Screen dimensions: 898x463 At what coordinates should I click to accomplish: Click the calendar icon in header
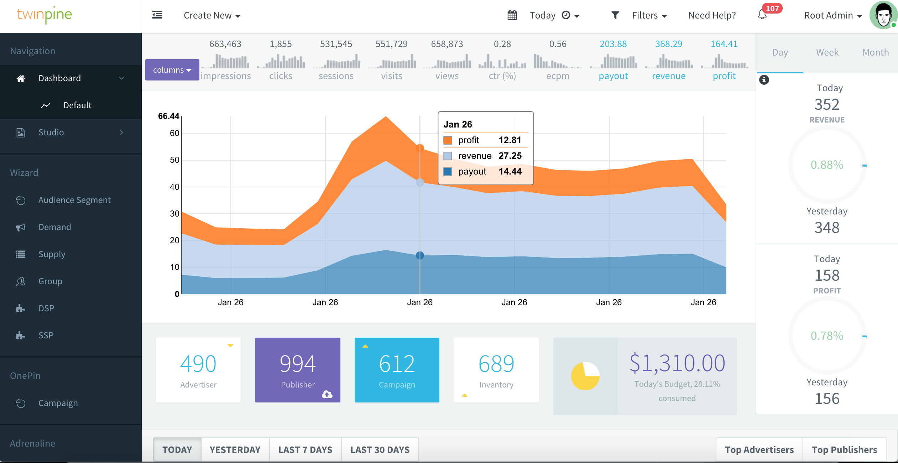512,15
